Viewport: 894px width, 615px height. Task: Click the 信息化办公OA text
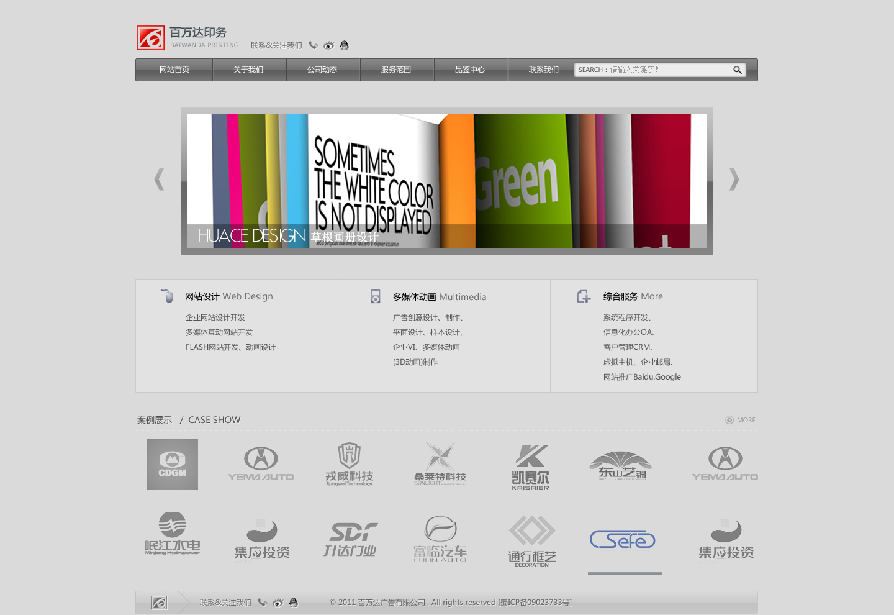pos(630,332)
